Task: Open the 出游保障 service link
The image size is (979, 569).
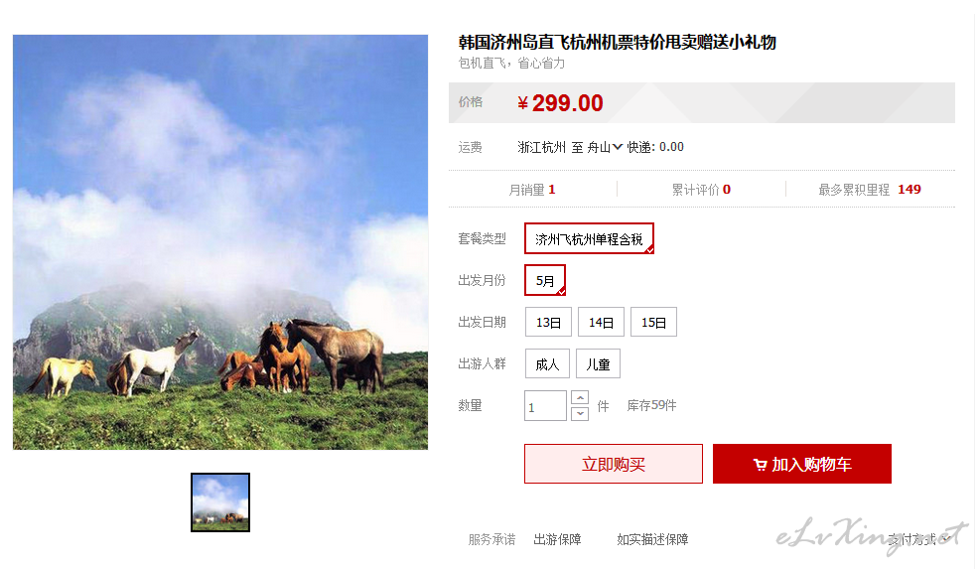Action: click(557, 539)
